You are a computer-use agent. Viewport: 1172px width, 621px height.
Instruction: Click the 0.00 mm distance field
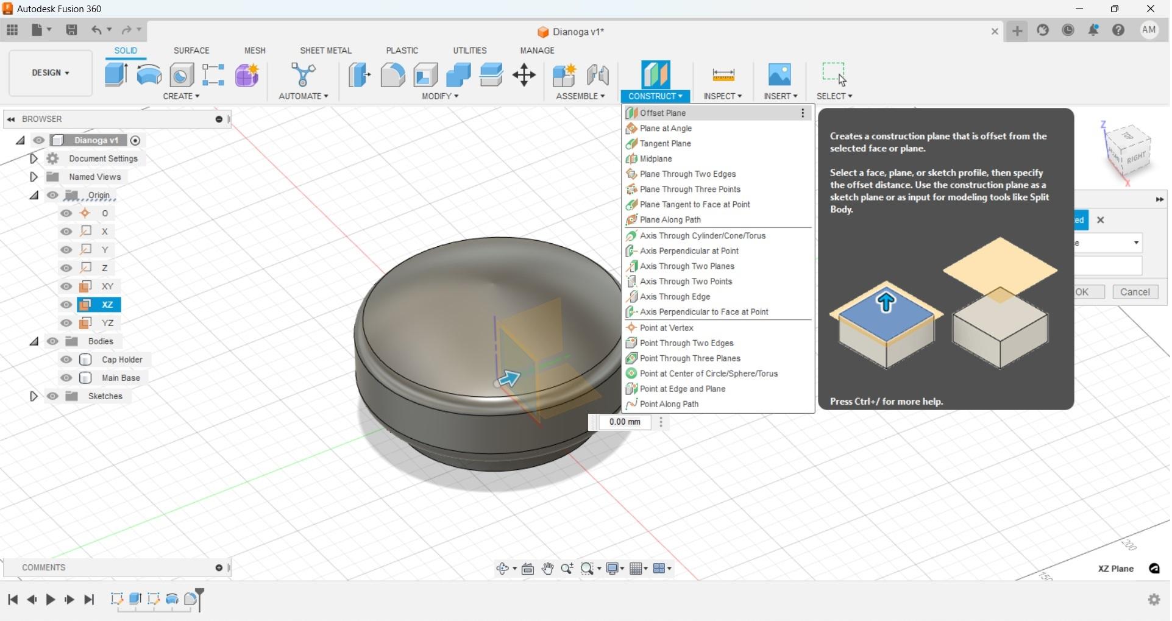(x=625, y=422)
